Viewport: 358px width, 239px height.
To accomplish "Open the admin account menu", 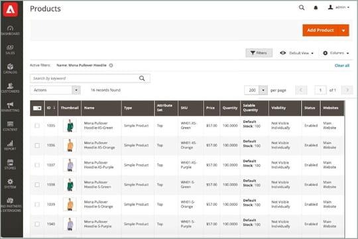I will pos(339,7).
